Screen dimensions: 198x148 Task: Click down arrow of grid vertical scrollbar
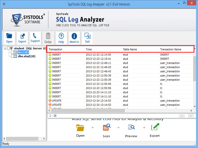[x=195, y=107]
